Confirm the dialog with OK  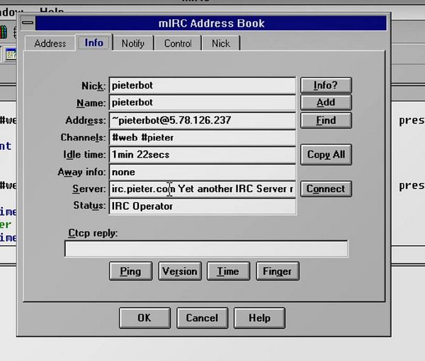[x=144, y=318]
